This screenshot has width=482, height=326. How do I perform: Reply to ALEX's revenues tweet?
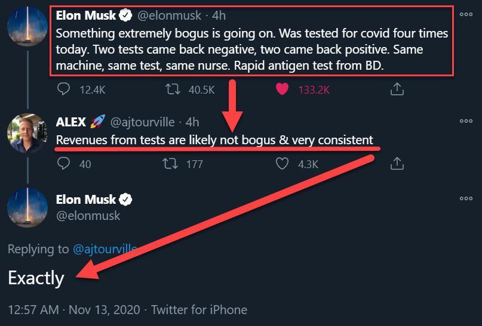click(64, 163)
